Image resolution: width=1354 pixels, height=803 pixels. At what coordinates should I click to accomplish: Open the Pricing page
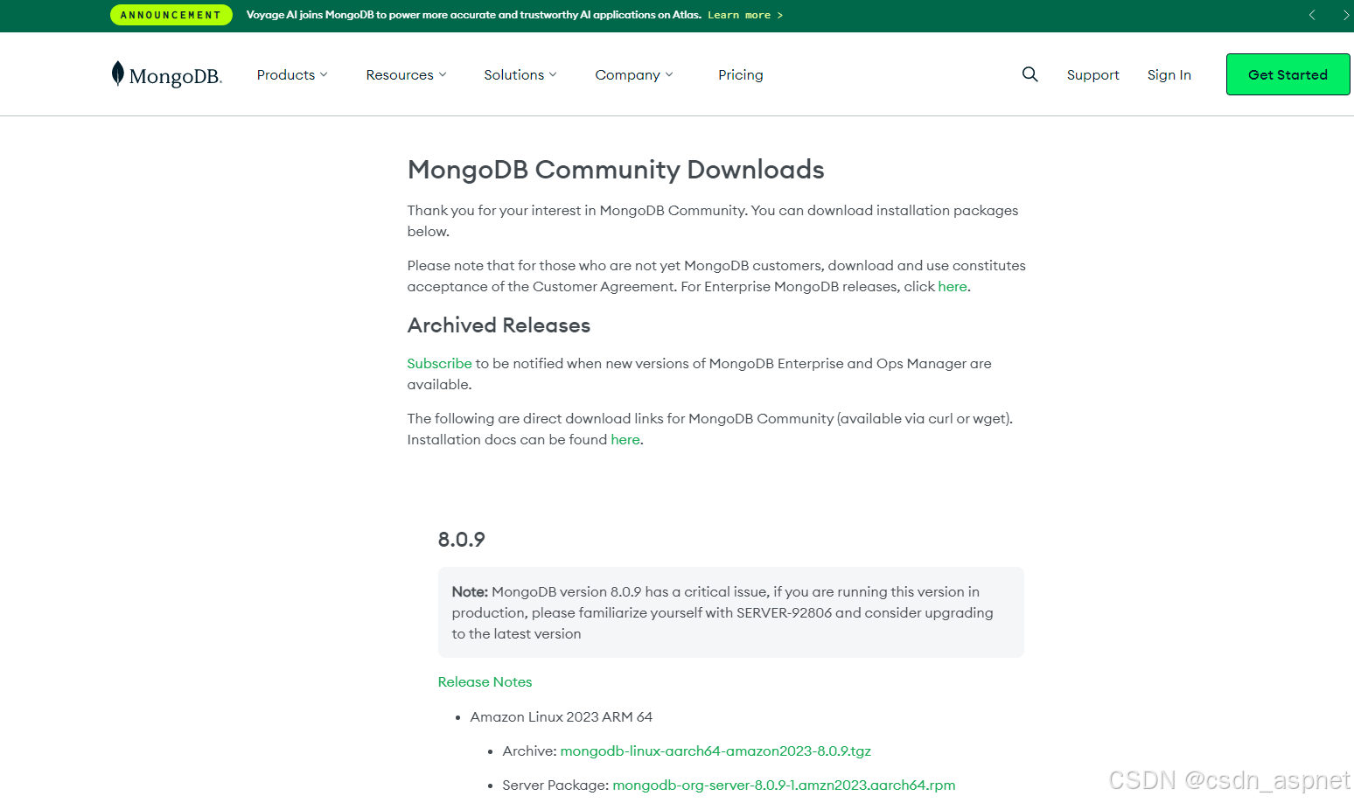pyautogui.click(x=740, y=75)
